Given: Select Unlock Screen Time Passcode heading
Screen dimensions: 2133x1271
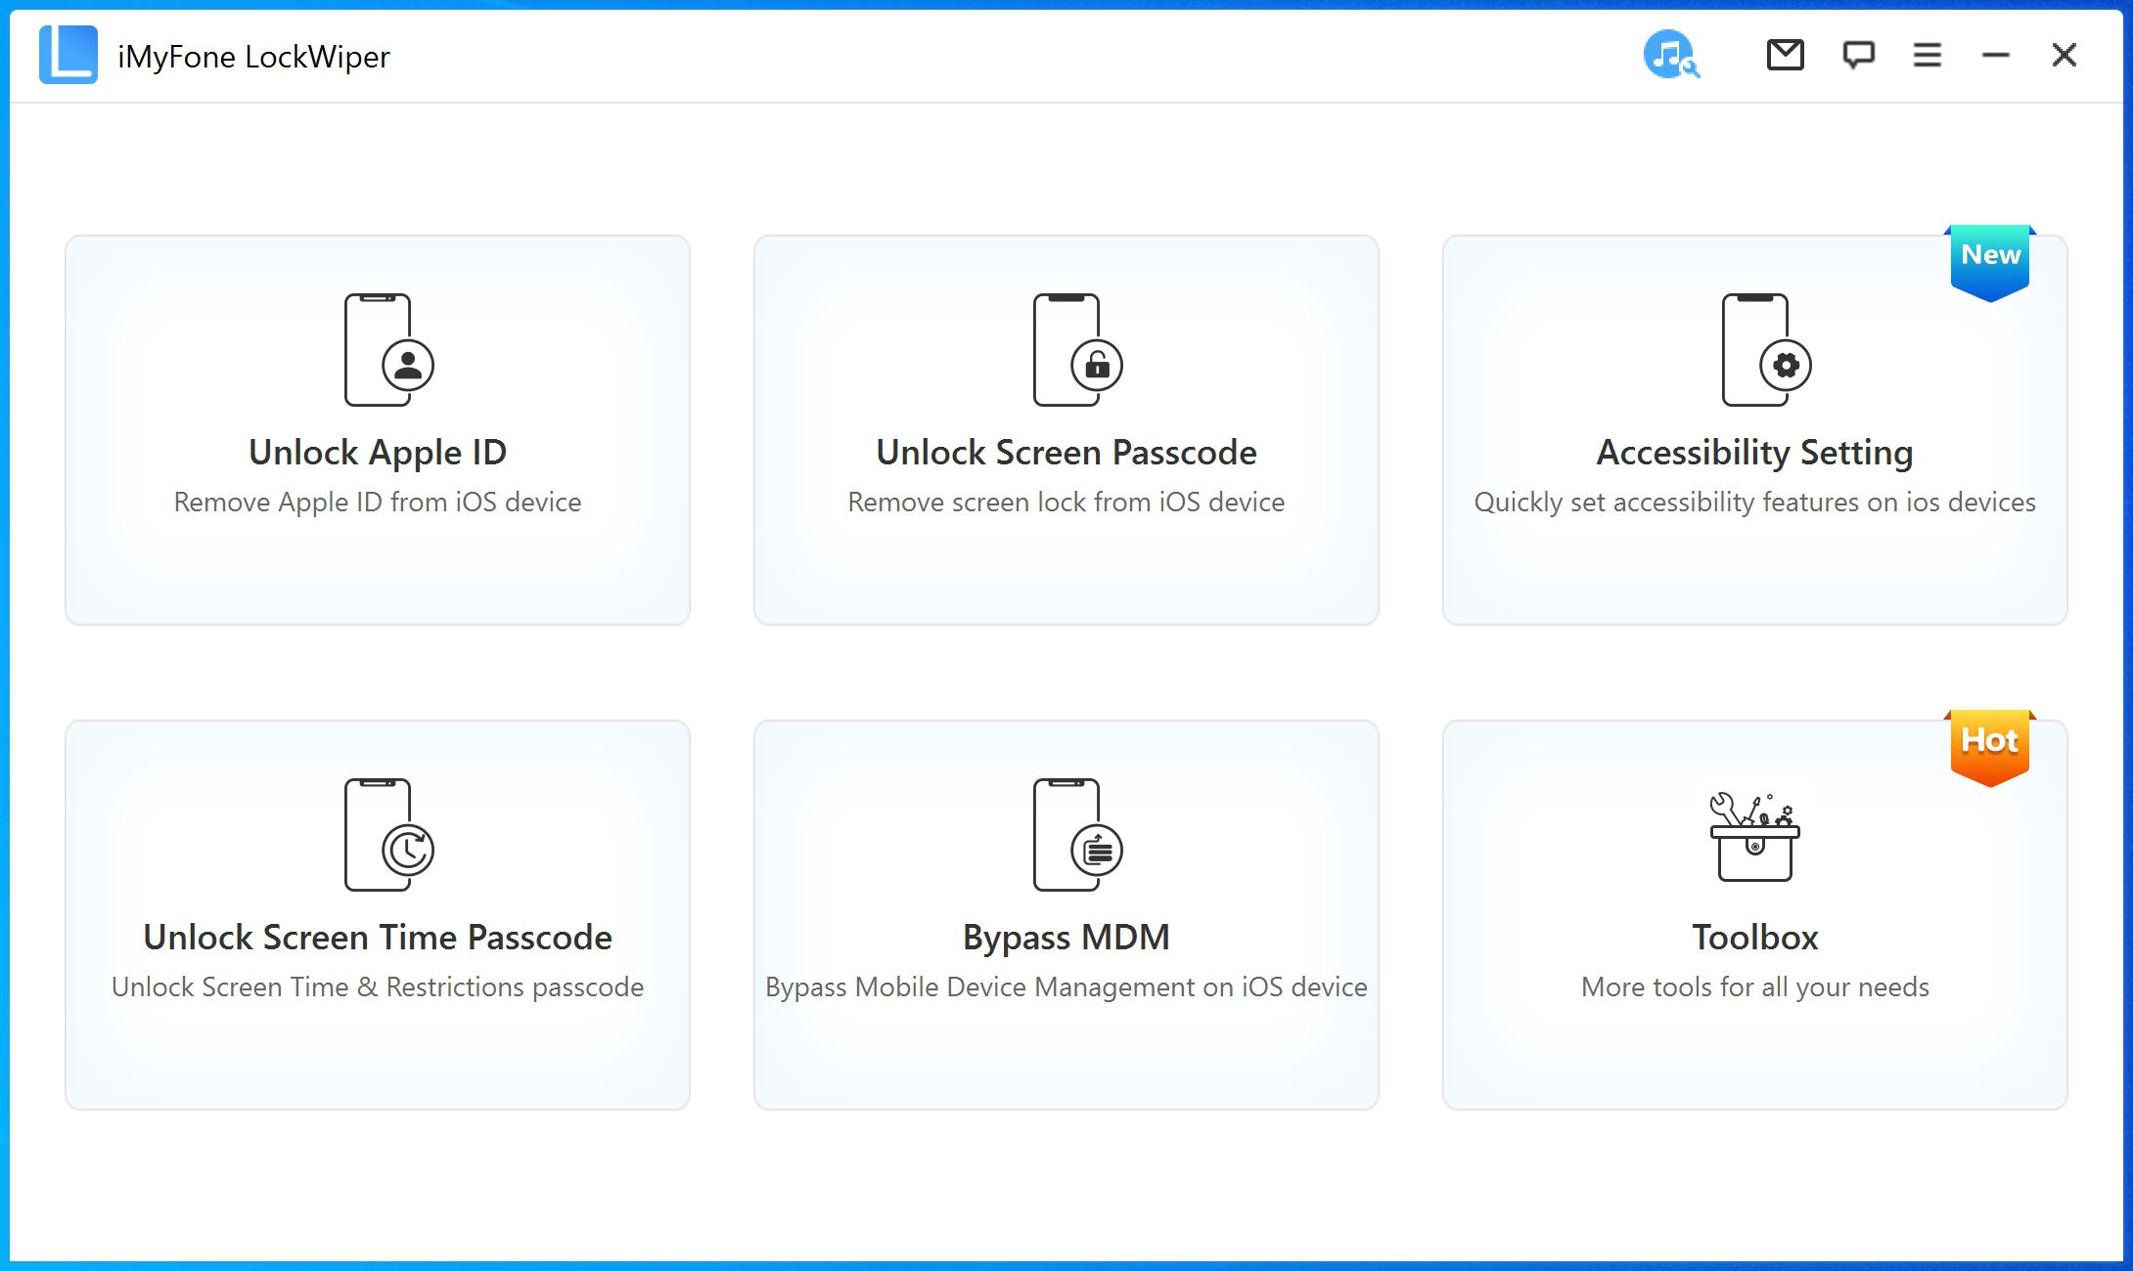Looking at the screenshot, I should (x=378, y=938).
